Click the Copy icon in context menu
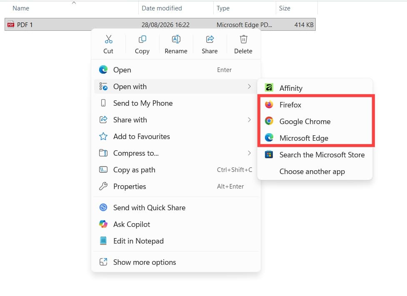 (x=142, y=39)
